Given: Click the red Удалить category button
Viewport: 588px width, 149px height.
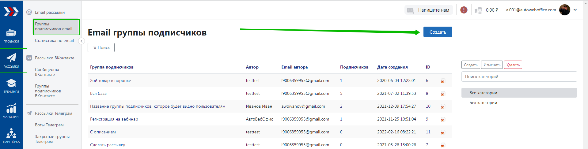Looking at the screenshot, I should (513, 65).
